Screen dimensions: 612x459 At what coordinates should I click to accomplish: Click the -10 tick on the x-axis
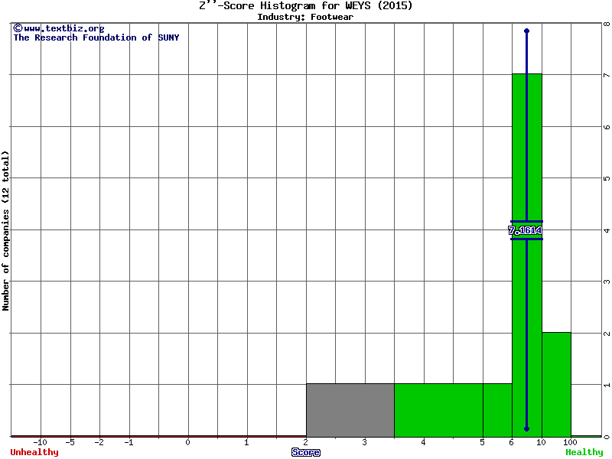coord(41,442)
